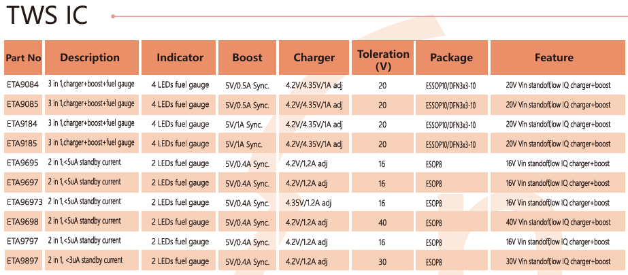Click the Indicator column header

click(x=180, y=58)
